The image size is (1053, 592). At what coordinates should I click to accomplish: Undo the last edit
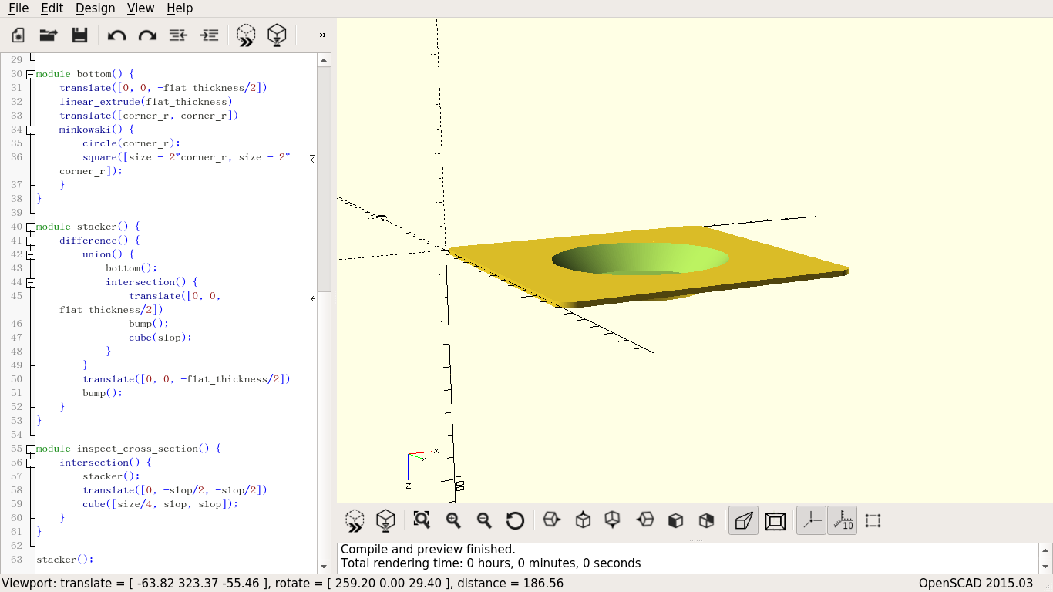pyautogui.click(x=116, y=35)
